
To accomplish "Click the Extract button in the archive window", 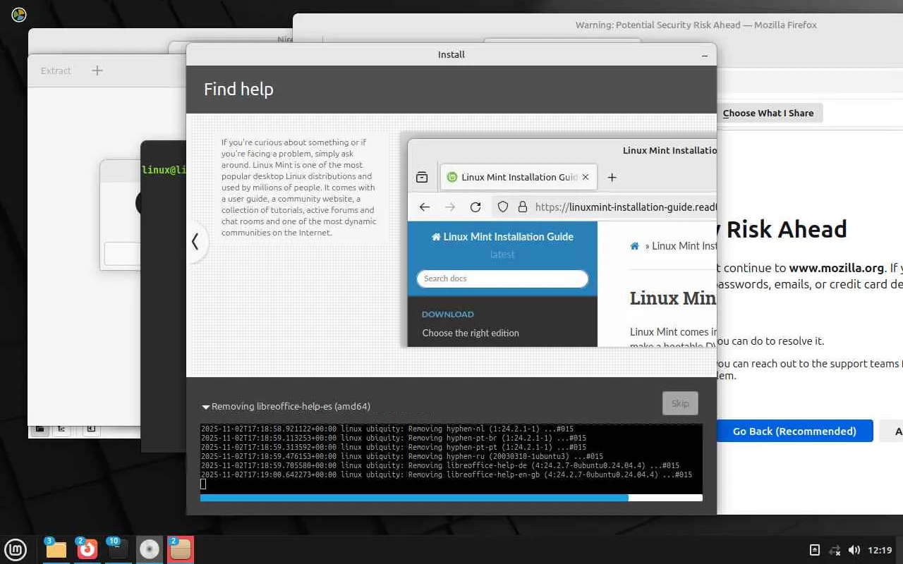I will (x=56, y=70).
